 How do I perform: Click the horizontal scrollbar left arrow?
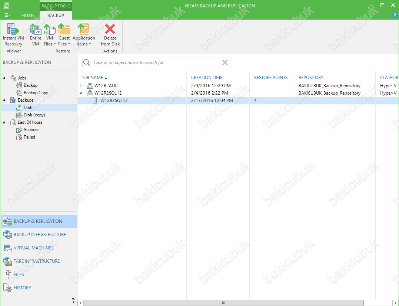[81, 303]
